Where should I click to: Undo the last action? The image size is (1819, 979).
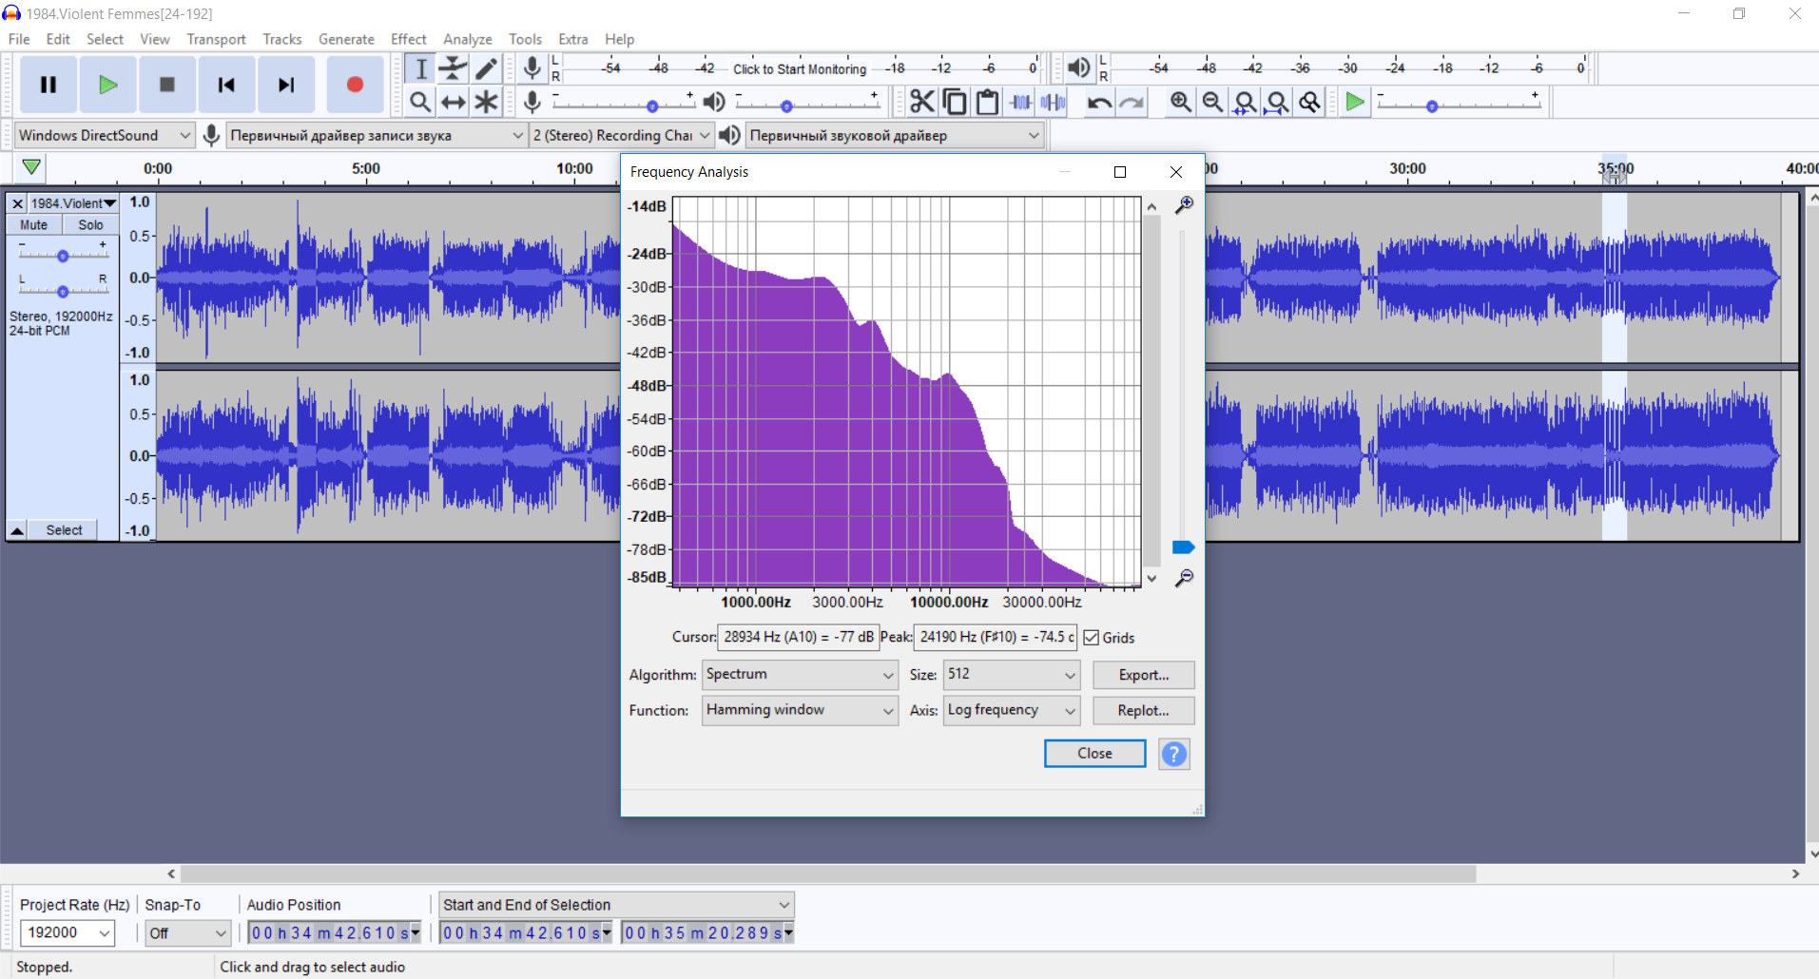point(1099,102)
